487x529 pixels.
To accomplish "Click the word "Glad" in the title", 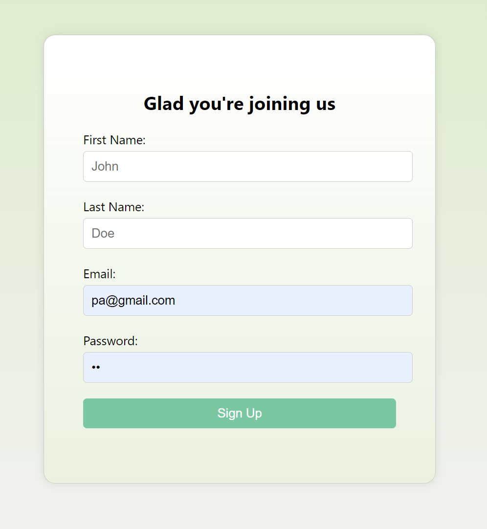I will 164,104.
